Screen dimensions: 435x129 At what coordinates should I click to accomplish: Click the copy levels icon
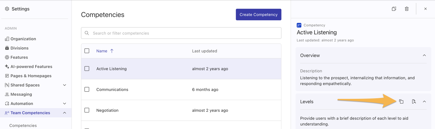click(x=401, y=102)
